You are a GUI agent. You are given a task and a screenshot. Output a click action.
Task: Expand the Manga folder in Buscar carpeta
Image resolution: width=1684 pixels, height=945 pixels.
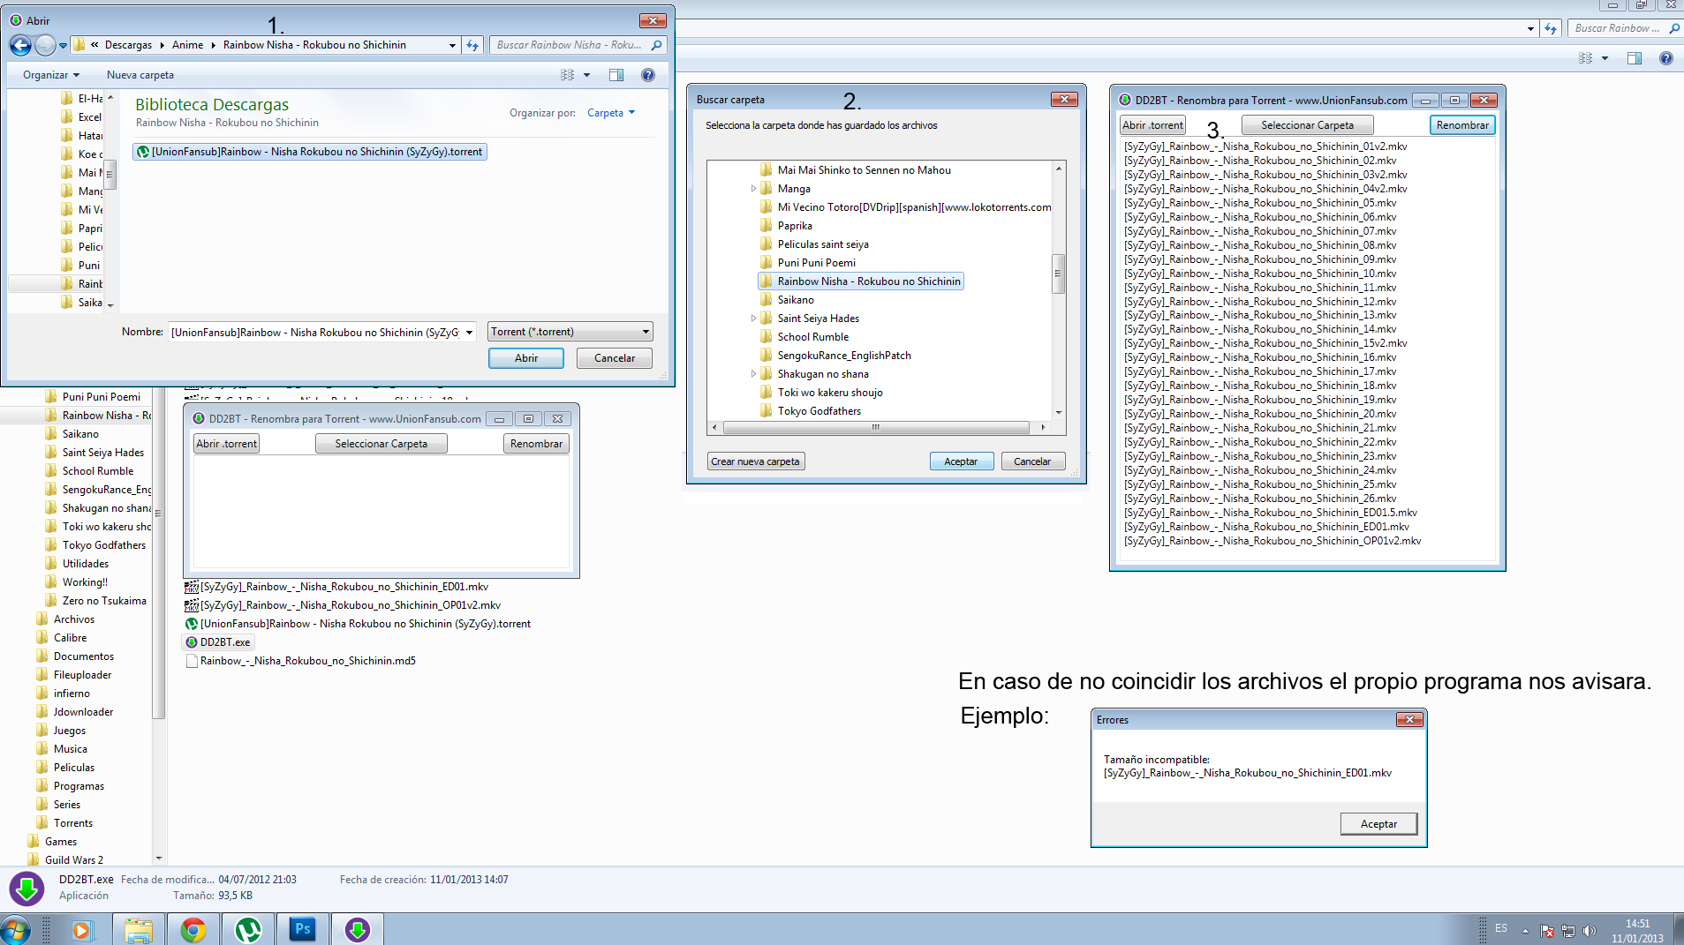753,188
